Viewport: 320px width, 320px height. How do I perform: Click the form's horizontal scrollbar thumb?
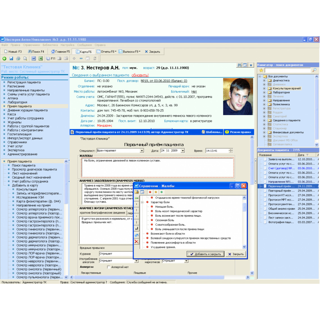tap(149, 277)
